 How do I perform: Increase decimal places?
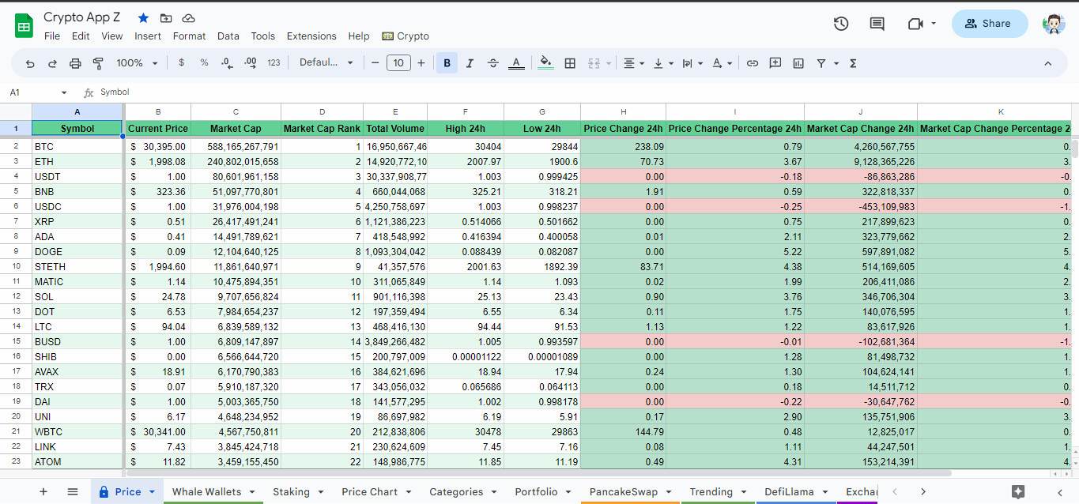(x=251, y=63)
